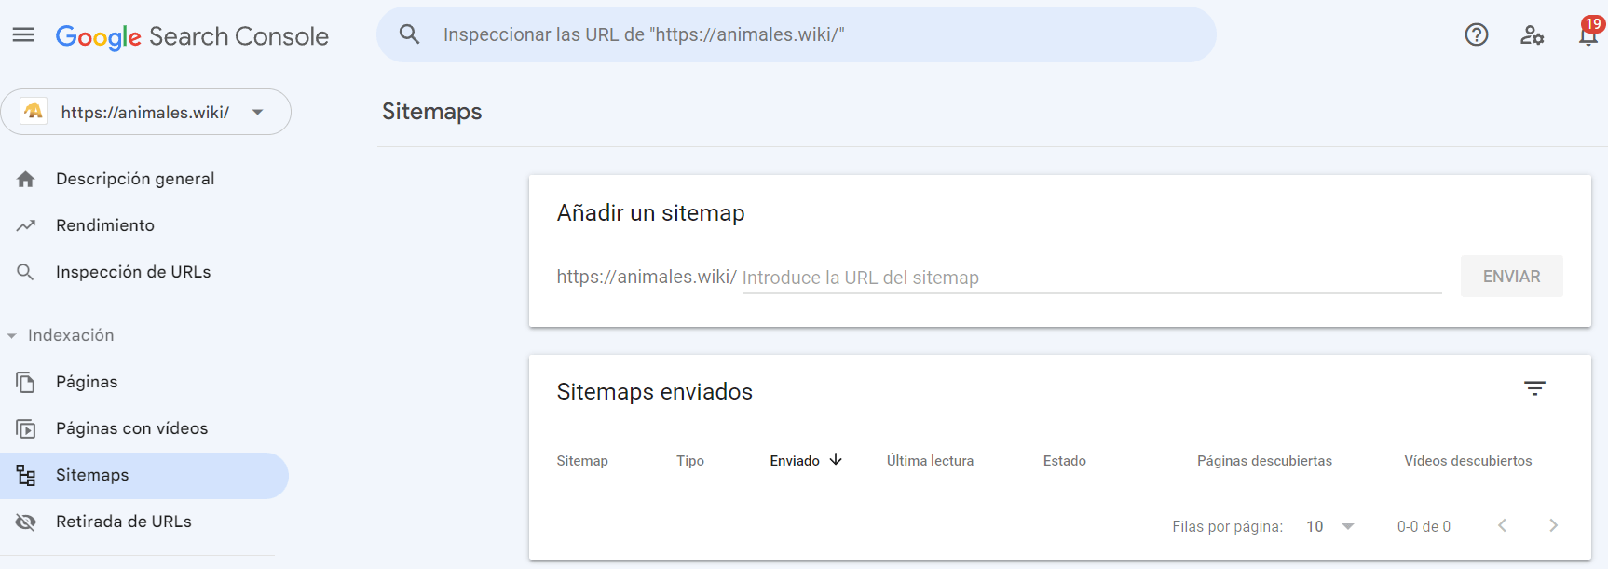Viewport: 1608px width, 569px height.
Task: Open Rendimiento report
Action: pos(105,225)
